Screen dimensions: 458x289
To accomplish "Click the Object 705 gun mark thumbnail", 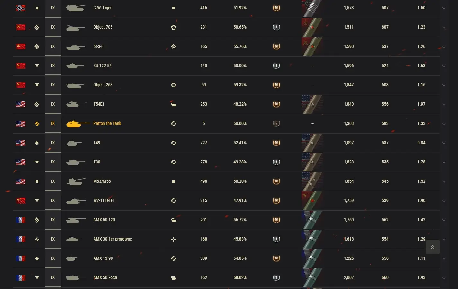I will [x=312, y=27].
